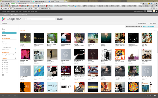Click the albums list vertical scrollbar
This screenshot has height=98, width=158.
pyautogui.click(x=157, y=42)
